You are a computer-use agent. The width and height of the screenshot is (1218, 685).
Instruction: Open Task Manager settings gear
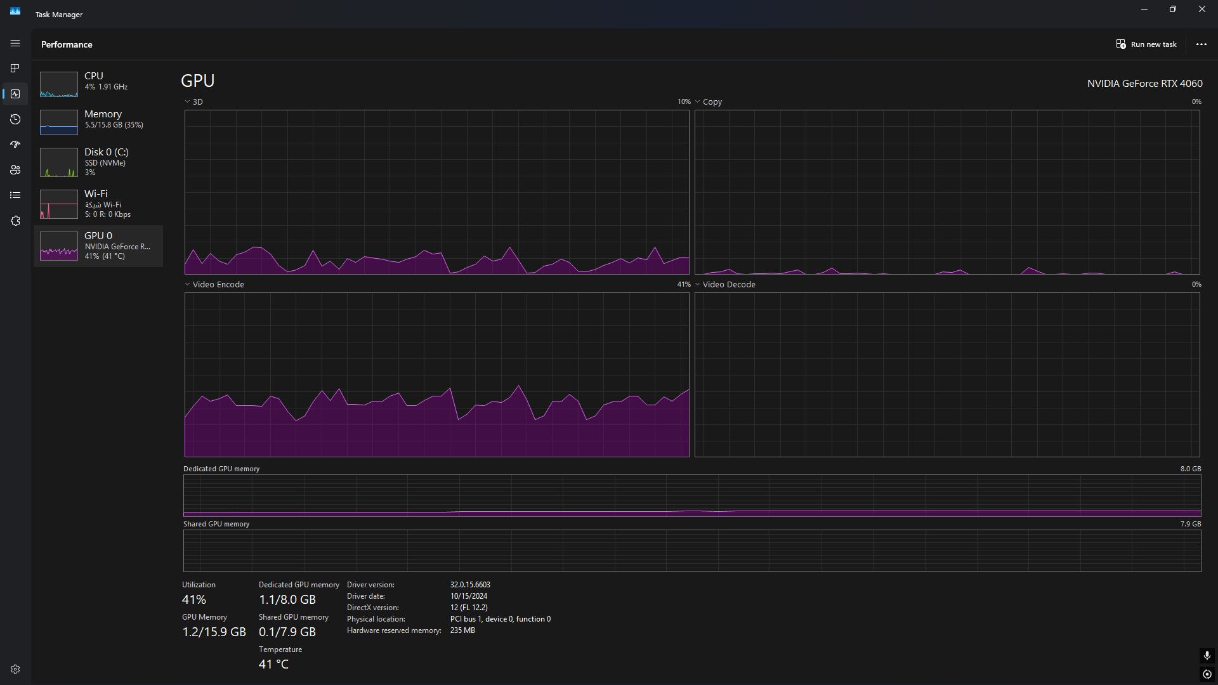[x=15, y=669]
